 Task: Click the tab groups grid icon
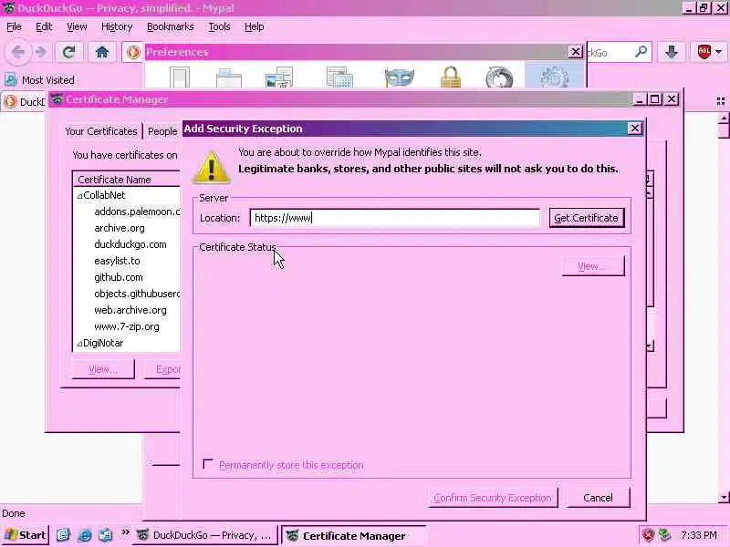click(721, 101)
